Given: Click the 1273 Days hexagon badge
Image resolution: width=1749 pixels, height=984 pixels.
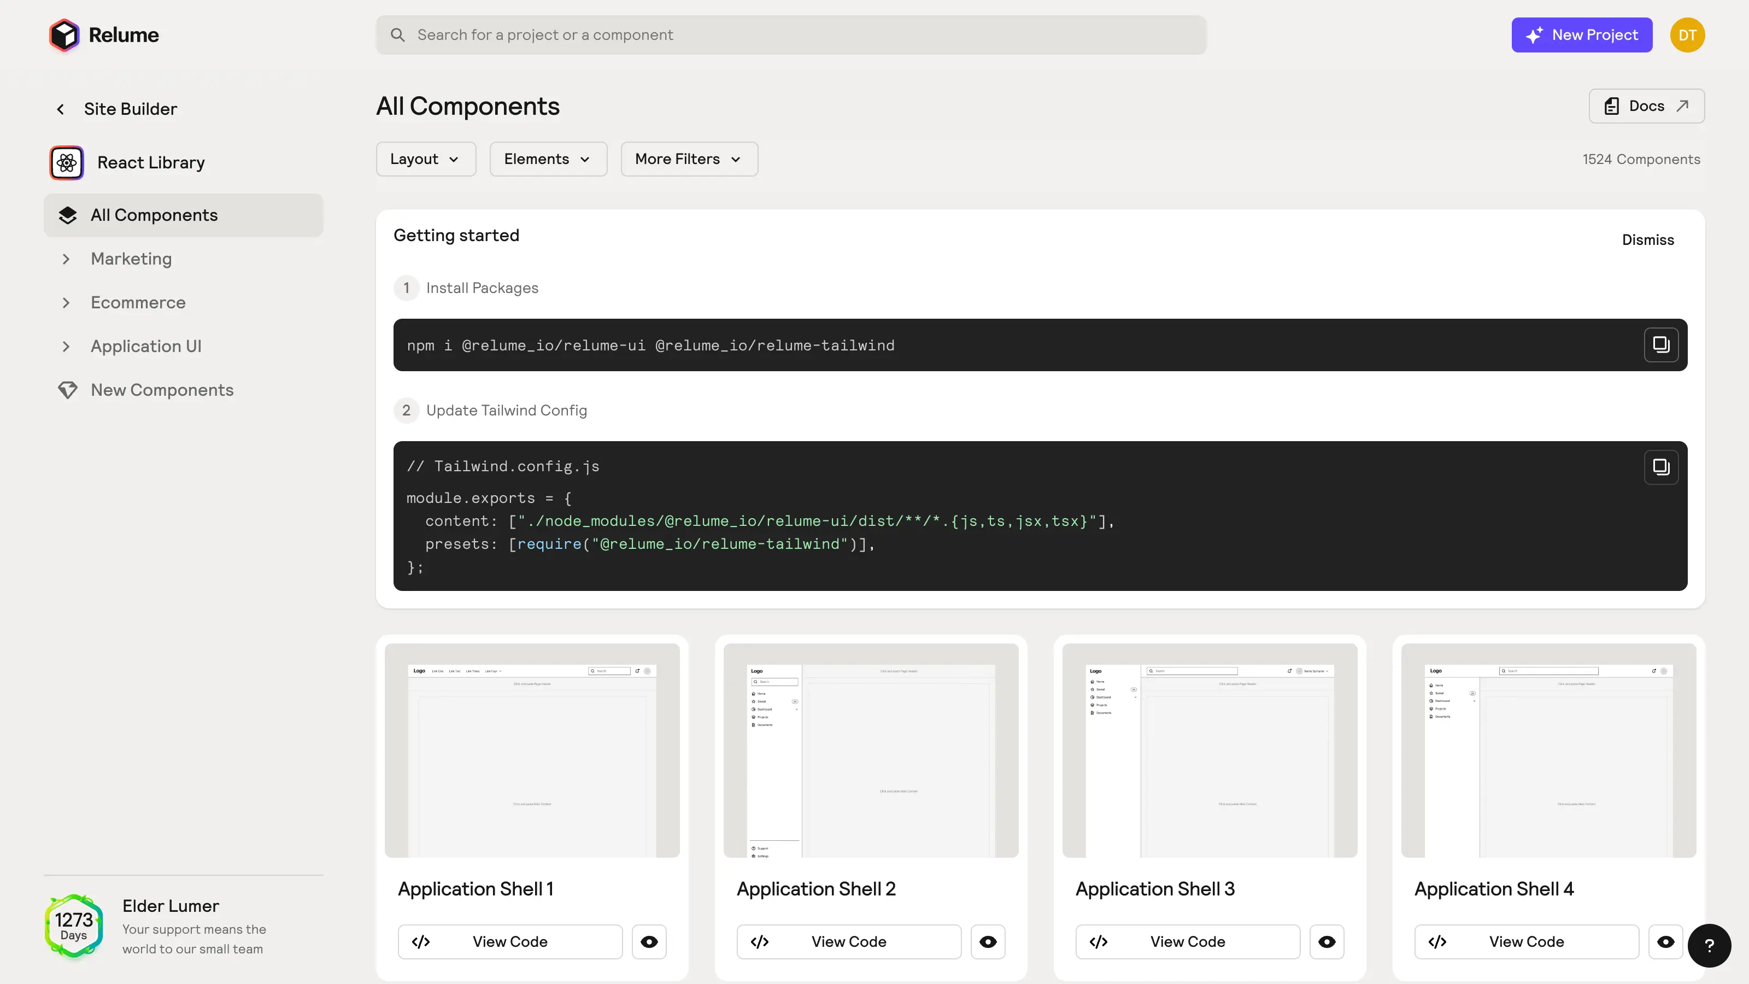Looking at the screenshot, I should (73, 926).
